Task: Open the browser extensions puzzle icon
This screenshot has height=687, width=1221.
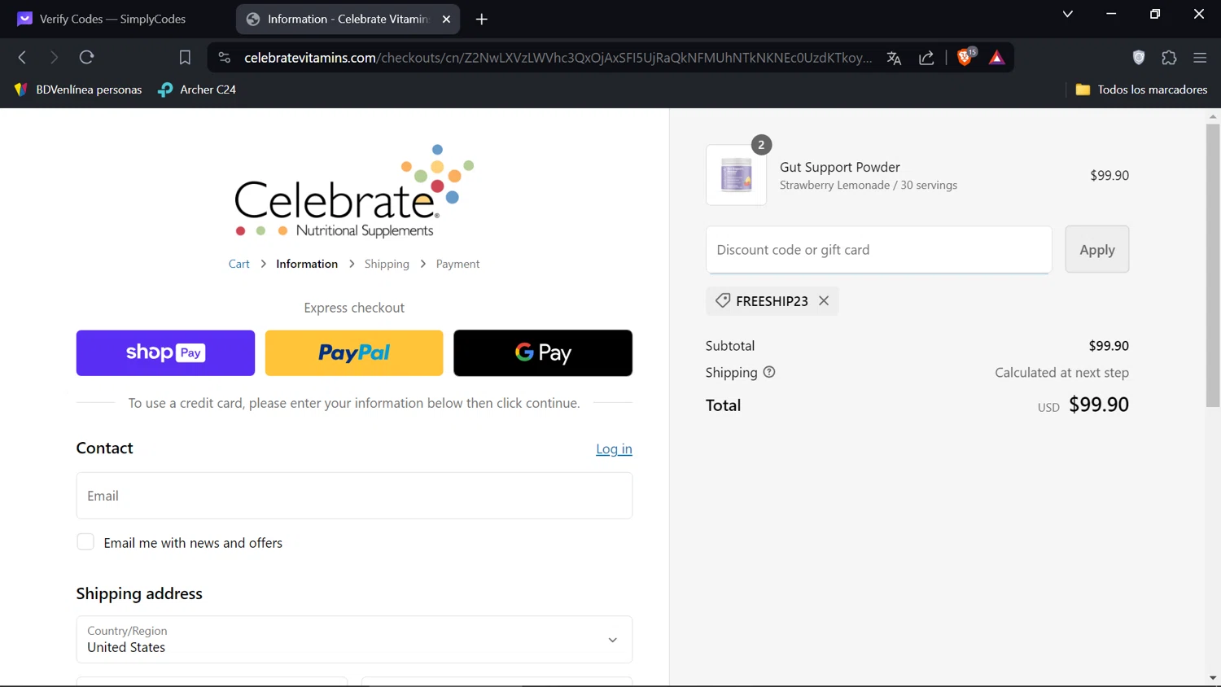Action: click(1169, 57)
